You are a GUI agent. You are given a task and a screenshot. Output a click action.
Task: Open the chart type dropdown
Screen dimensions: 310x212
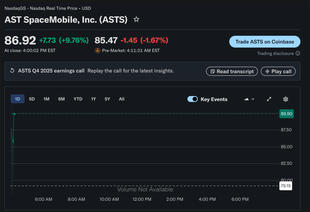point(249,99)
